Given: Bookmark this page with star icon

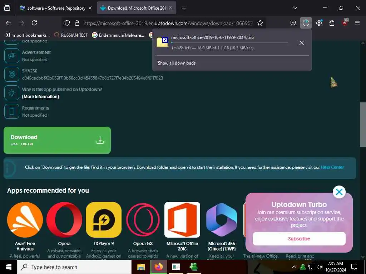Looking at the screenshot, I should (x=260, y=23).
